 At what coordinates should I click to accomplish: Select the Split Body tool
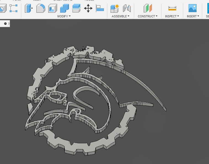(x=76, y=8)
